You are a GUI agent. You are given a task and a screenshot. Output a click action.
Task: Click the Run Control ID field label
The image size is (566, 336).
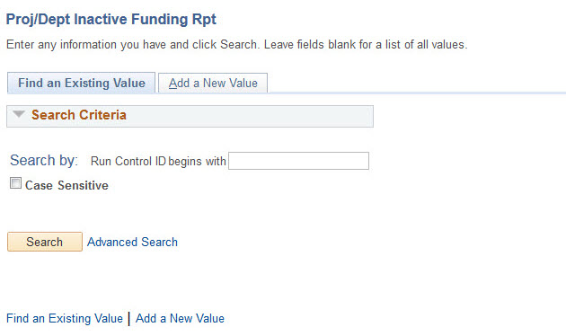[x=128, y=161]
